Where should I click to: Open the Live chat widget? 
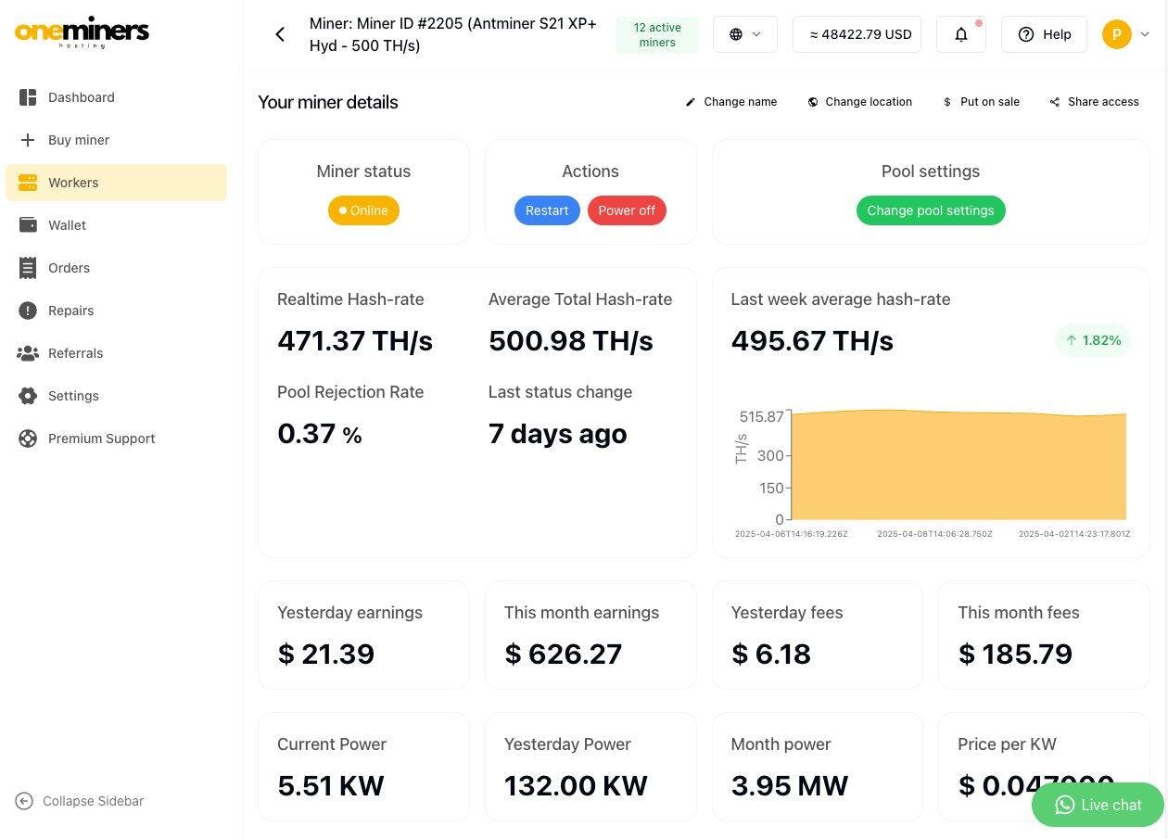[1098, 805]
